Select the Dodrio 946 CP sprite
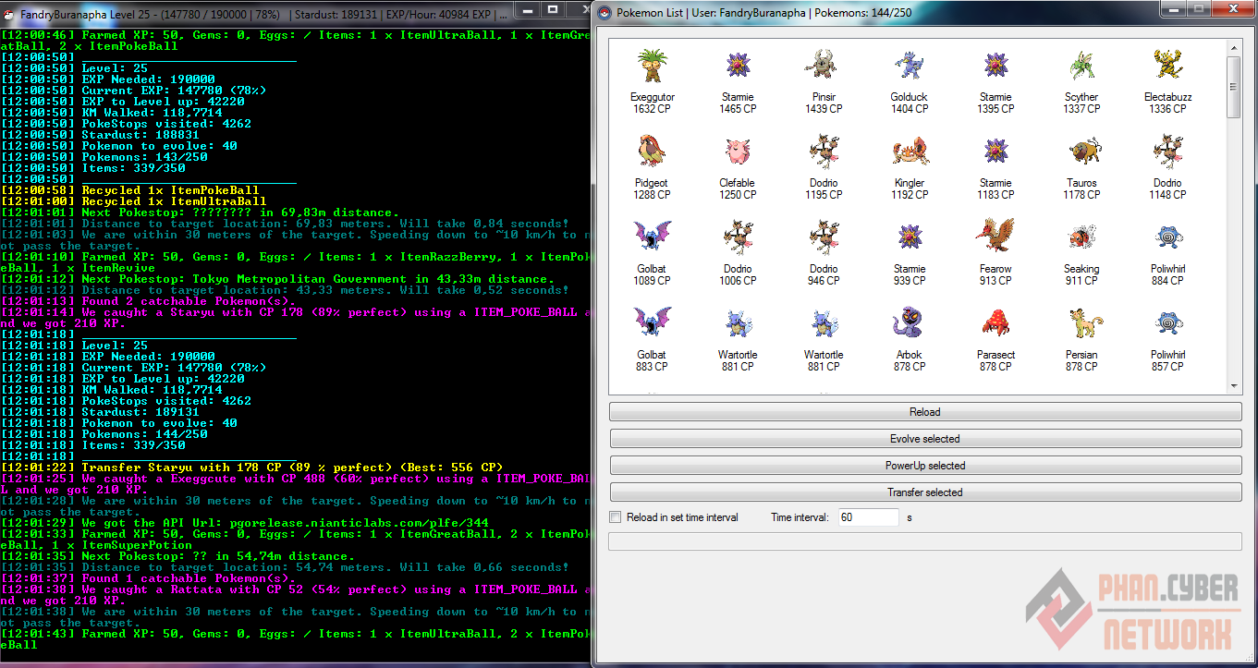The width and height of the screenshot is (1258, 668). (824, 238)
